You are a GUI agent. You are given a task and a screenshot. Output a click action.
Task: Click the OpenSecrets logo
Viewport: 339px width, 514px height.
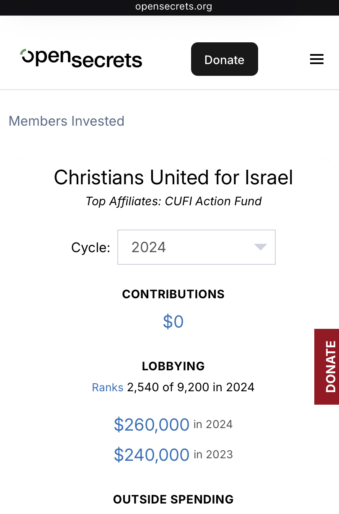(81, 59)
